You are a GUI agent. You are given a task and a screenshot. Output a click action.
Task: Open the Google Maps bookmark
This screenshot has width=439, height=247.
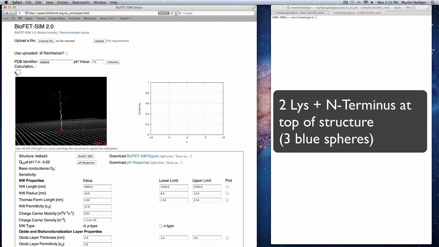(57, 19)
